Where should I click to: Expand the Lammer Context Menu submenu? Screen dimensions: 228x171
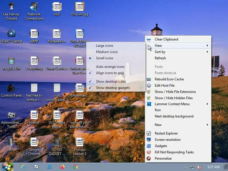click(x=178, y=104)
